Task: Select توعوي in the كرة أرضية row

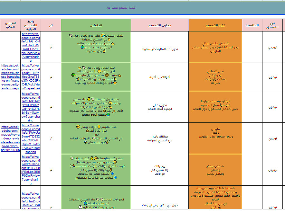Action: point(272,107)
